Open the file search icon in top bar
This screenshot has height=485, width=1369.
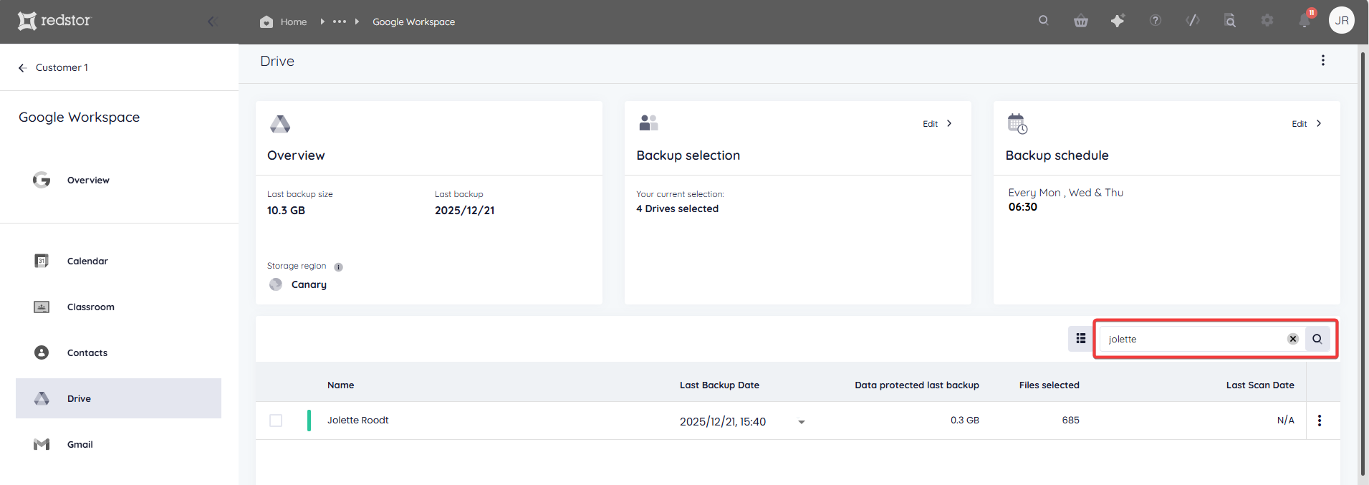tap(1229, 21)
